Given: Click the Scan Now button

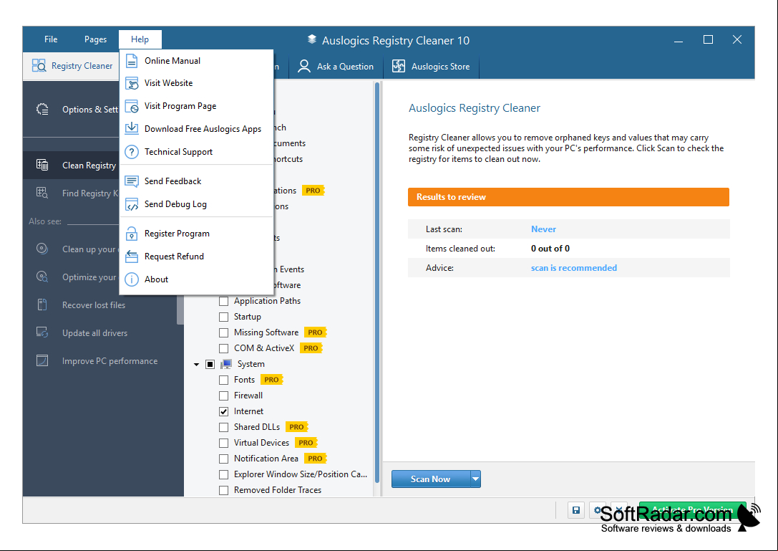Looking at the screenshot, I should [431, 479].
